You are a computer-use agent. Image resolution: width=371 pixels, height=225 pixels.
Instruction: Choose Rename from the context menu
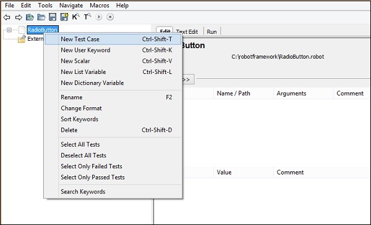(x=113, y=97)
